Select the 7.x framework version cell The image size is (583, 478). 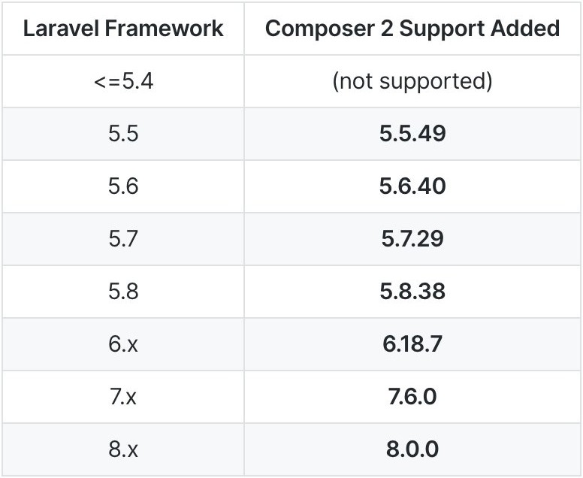[123, 397]
